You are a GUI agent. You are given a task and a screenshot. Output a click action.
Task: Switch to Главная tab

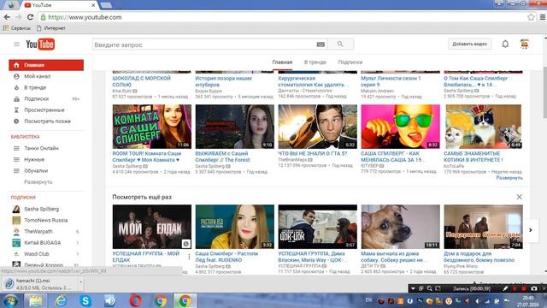point(282,62)
